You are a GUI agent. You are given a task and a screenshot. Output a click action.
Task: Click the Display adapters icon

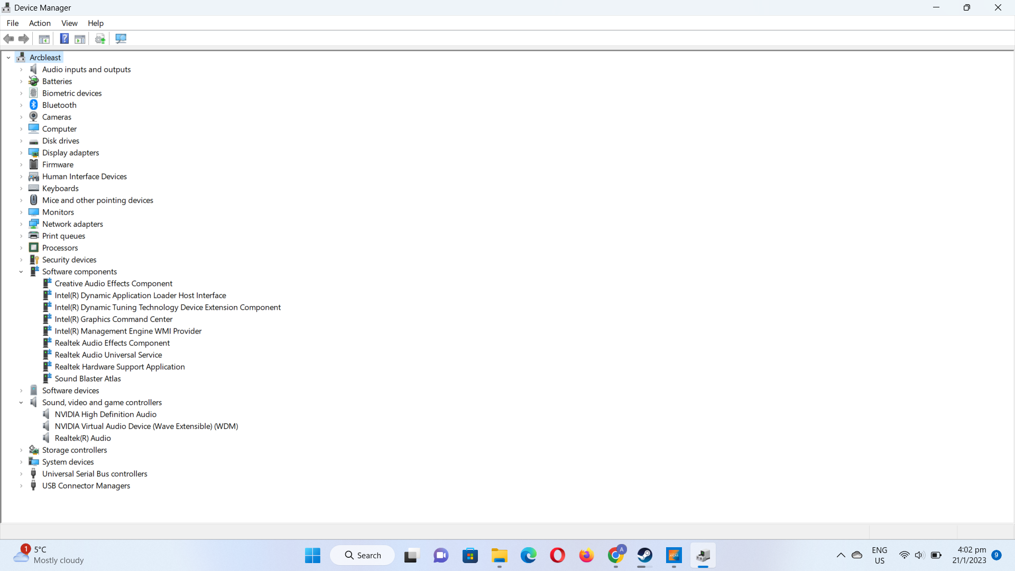34,152
